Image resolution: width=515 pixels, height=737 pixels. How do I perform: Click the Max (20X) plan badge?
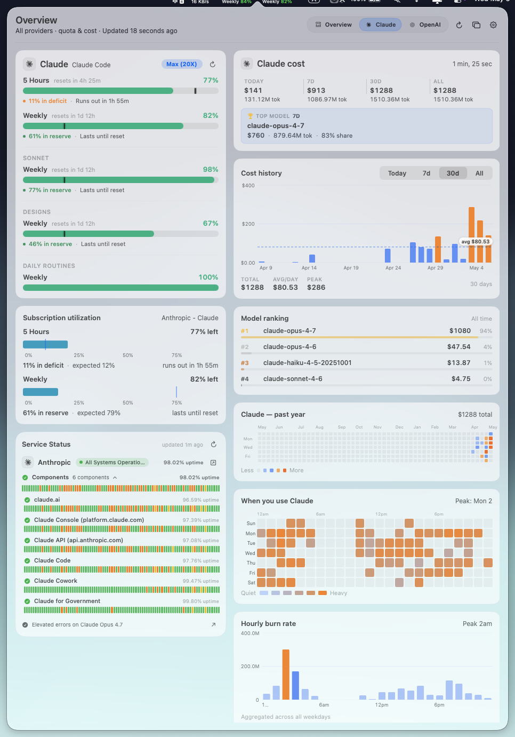[x=182, y=64]
